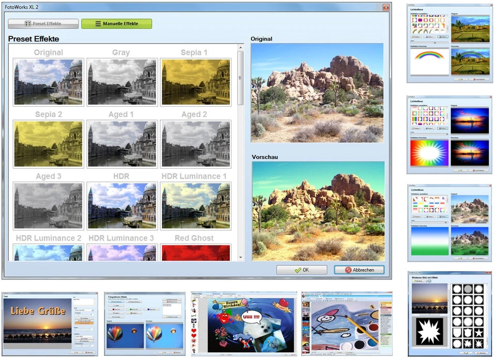Image resolution: width=496 pixels, height=357 pixels.
Task: Click the Vorschau preview image
Action: 317,212
